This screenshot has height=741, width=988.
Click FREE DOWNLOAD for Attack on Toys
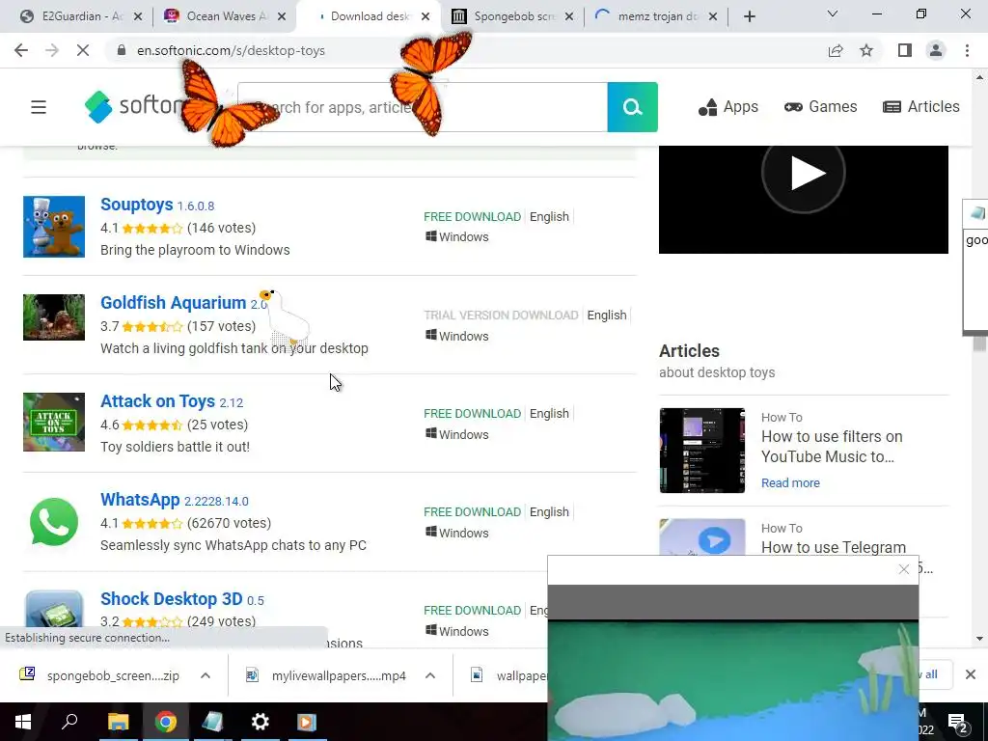473,413
